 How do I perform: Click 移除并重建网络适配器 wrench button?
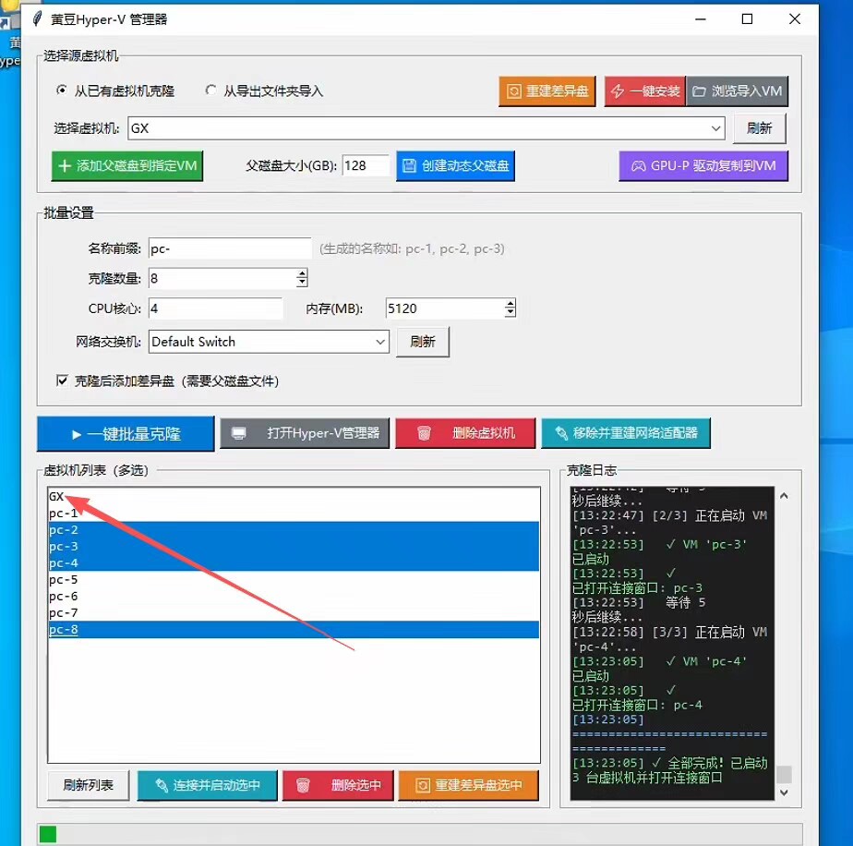[x=626, y=433]
